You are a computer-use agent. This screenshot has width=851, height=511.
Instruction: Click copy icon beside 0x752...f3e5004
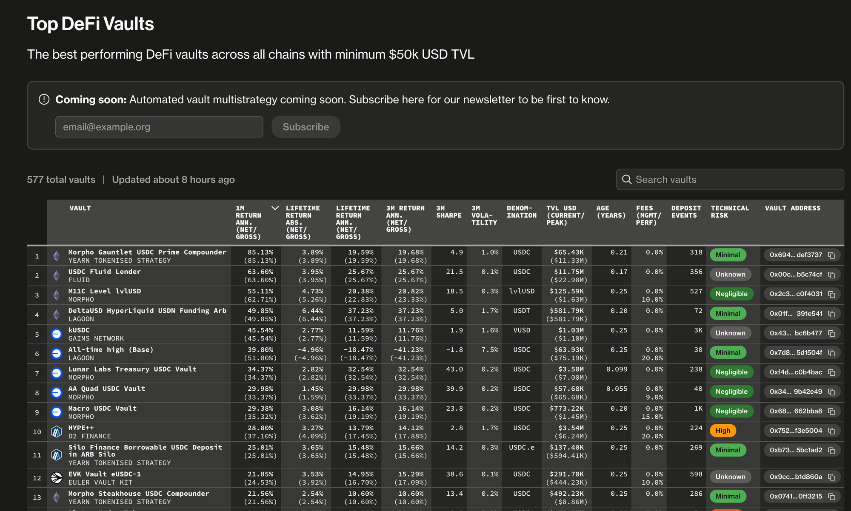[831, 431]
